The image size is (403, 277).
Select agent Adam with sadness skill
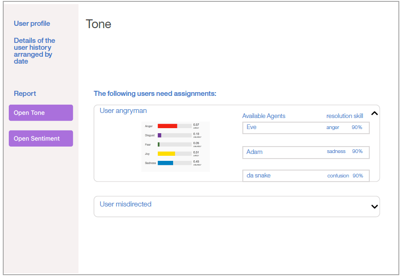coord(306,152)
